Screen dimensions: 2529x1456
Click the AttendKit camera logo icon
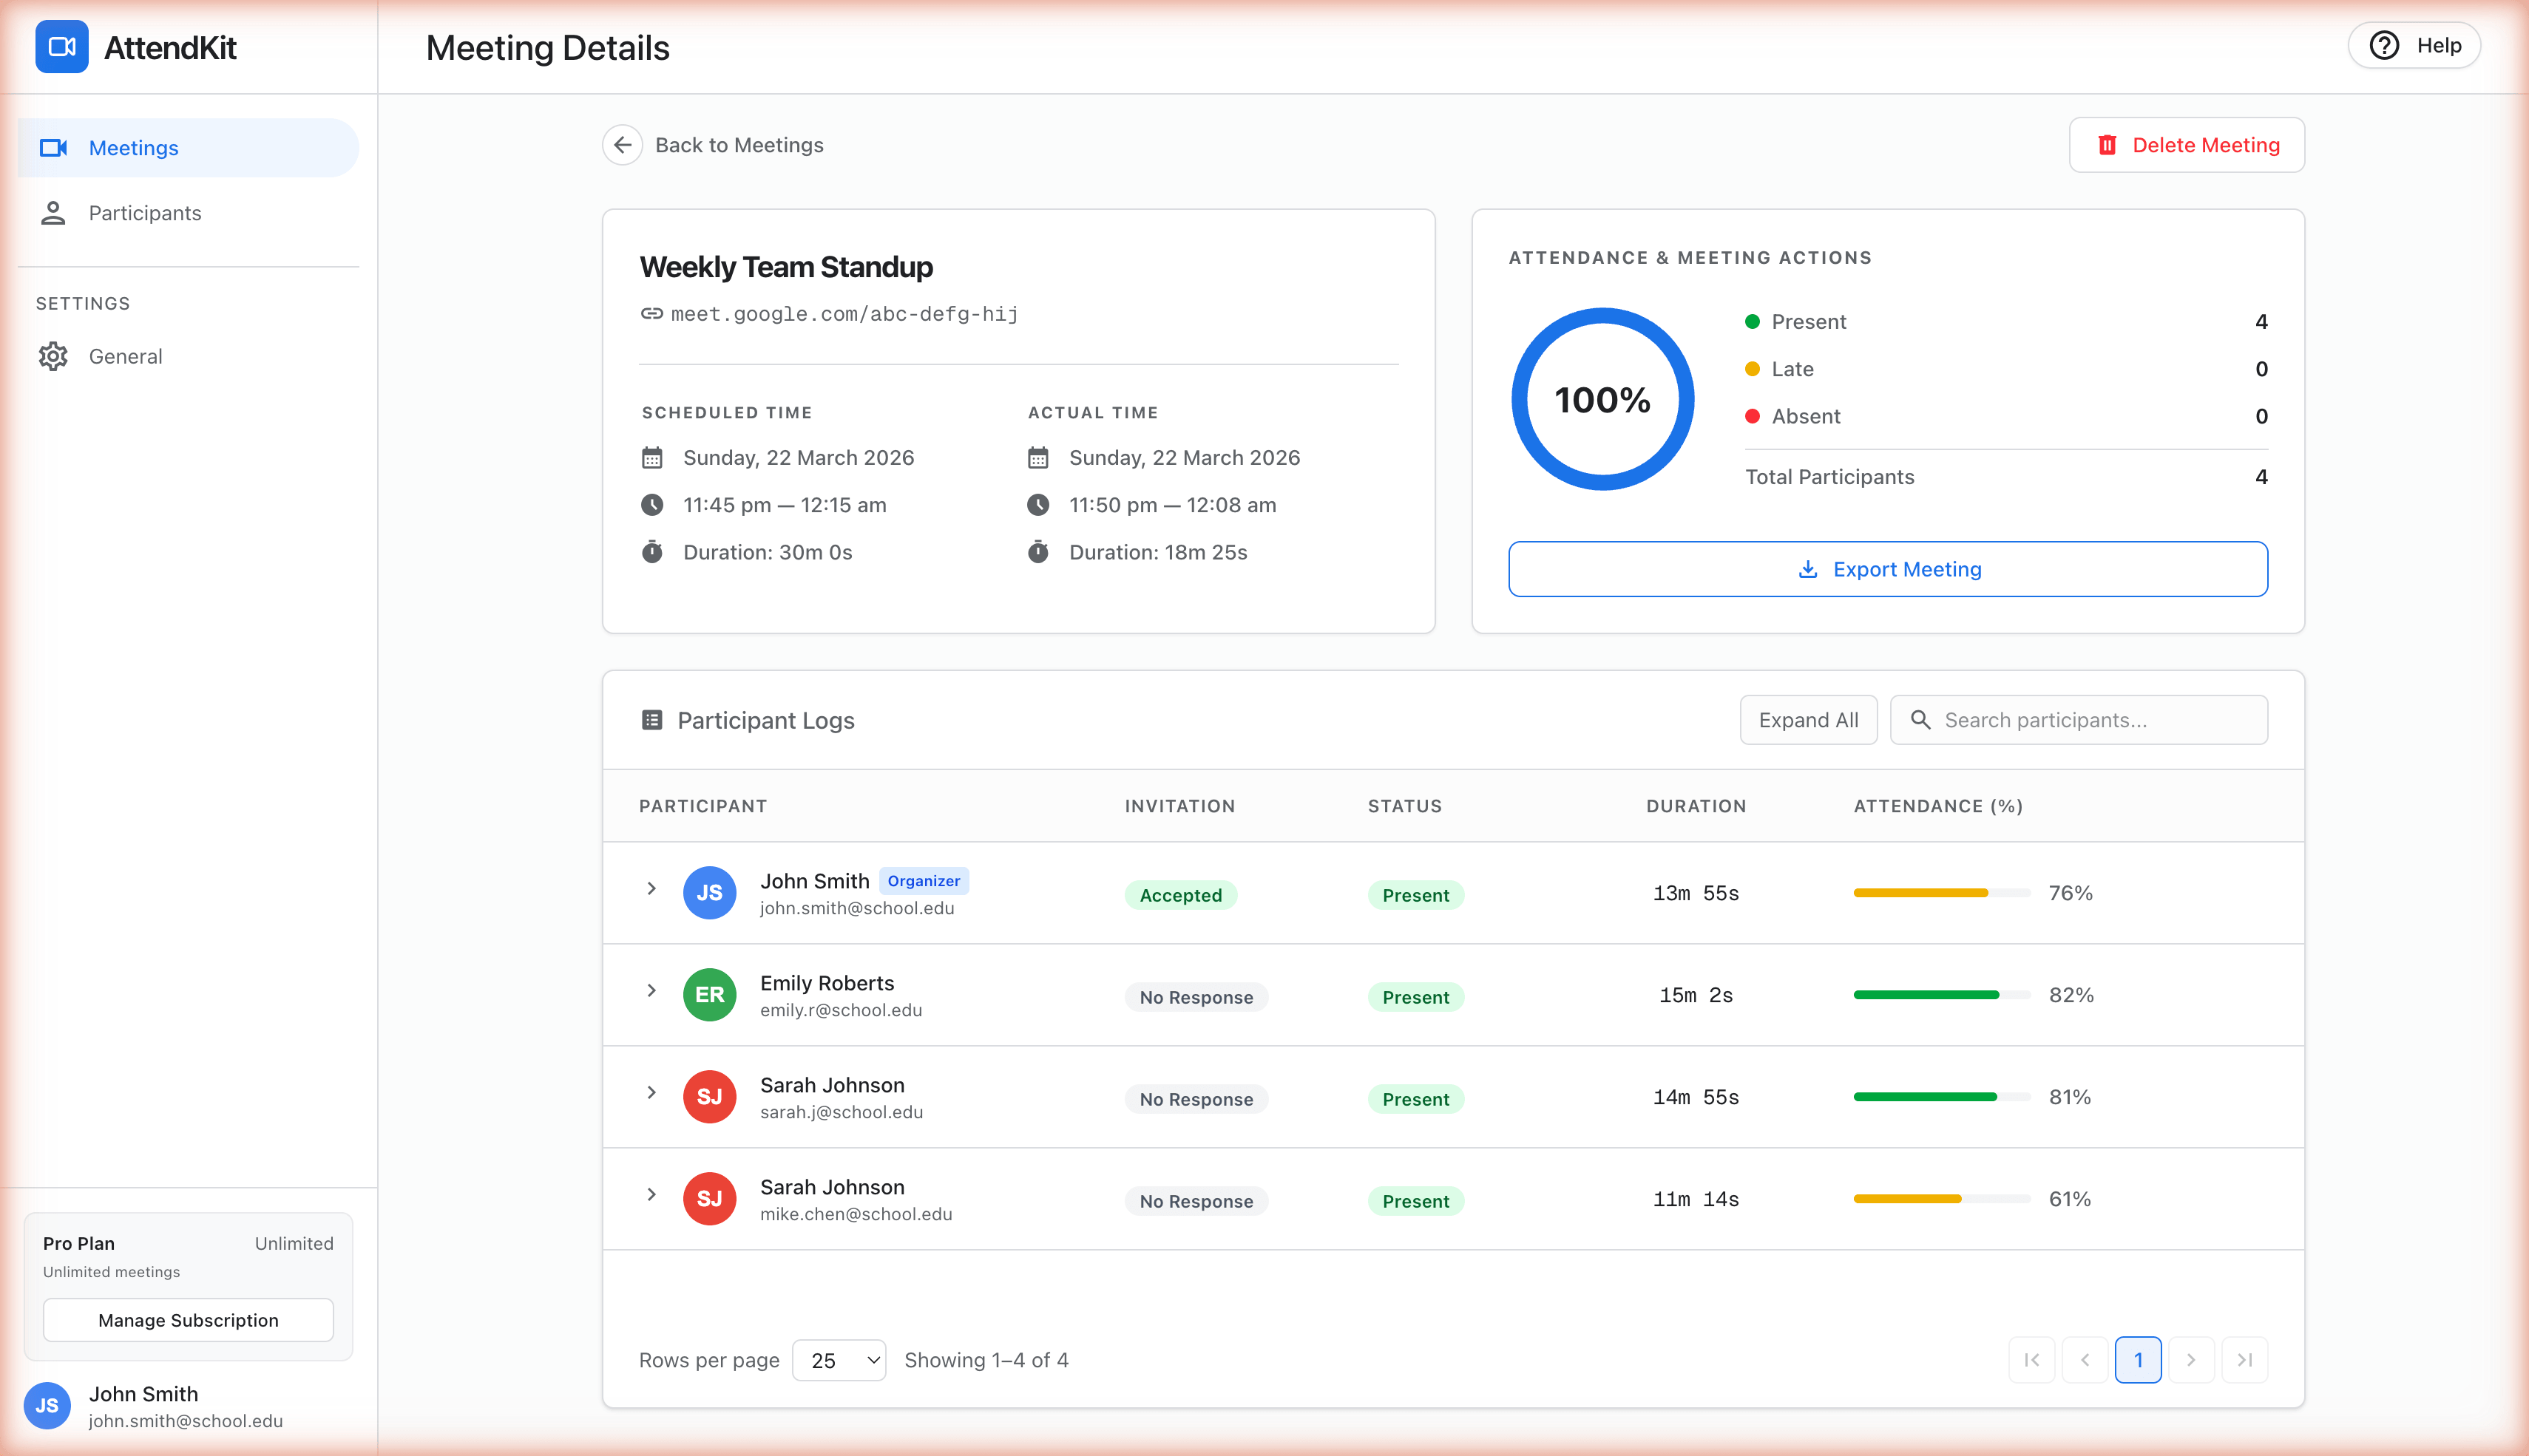click(62, 47)
